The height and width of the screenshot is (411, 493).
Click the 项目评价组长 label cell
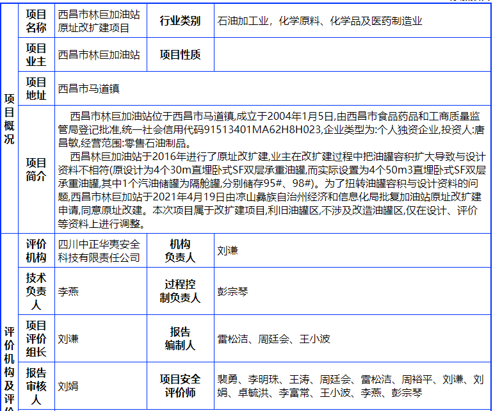(36, 339)
